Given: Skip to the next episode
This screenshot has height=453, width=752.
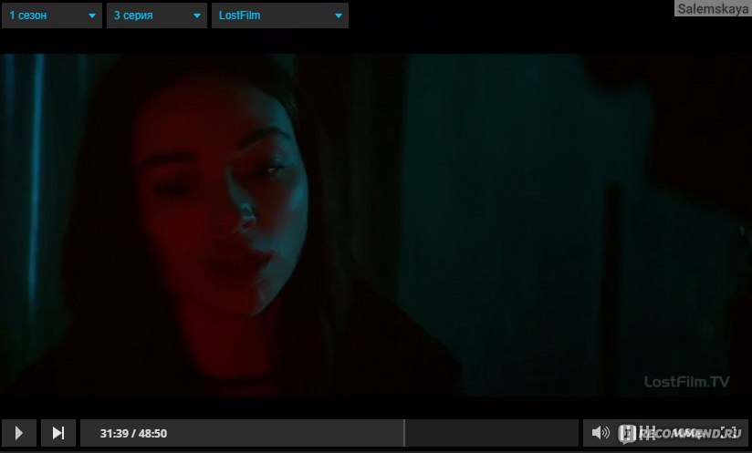Looking at the screenshot, I should point(58,433).
